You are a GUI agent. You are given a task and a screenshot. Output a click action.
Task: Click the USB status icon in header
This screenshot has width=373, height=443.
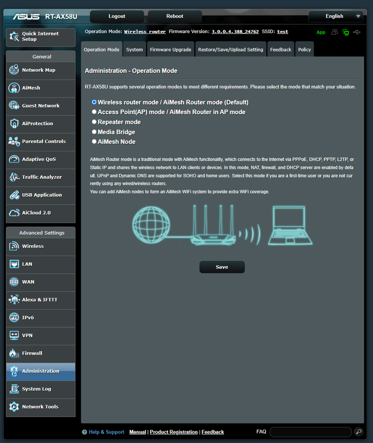tap(356, 32)
